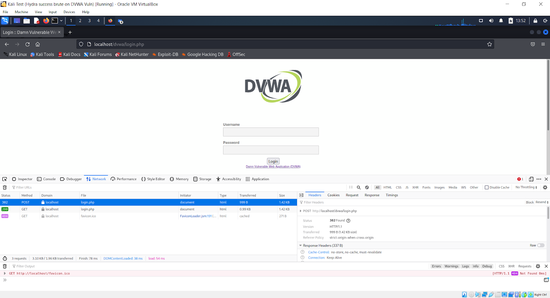Screen dimensions: 550x298
Task: Close the Login DVWA tab
Action: tap(59, 32)
